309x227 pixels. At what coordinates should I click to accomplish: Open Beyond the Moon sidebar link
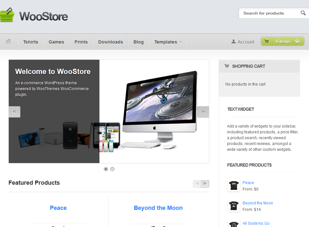258,203
